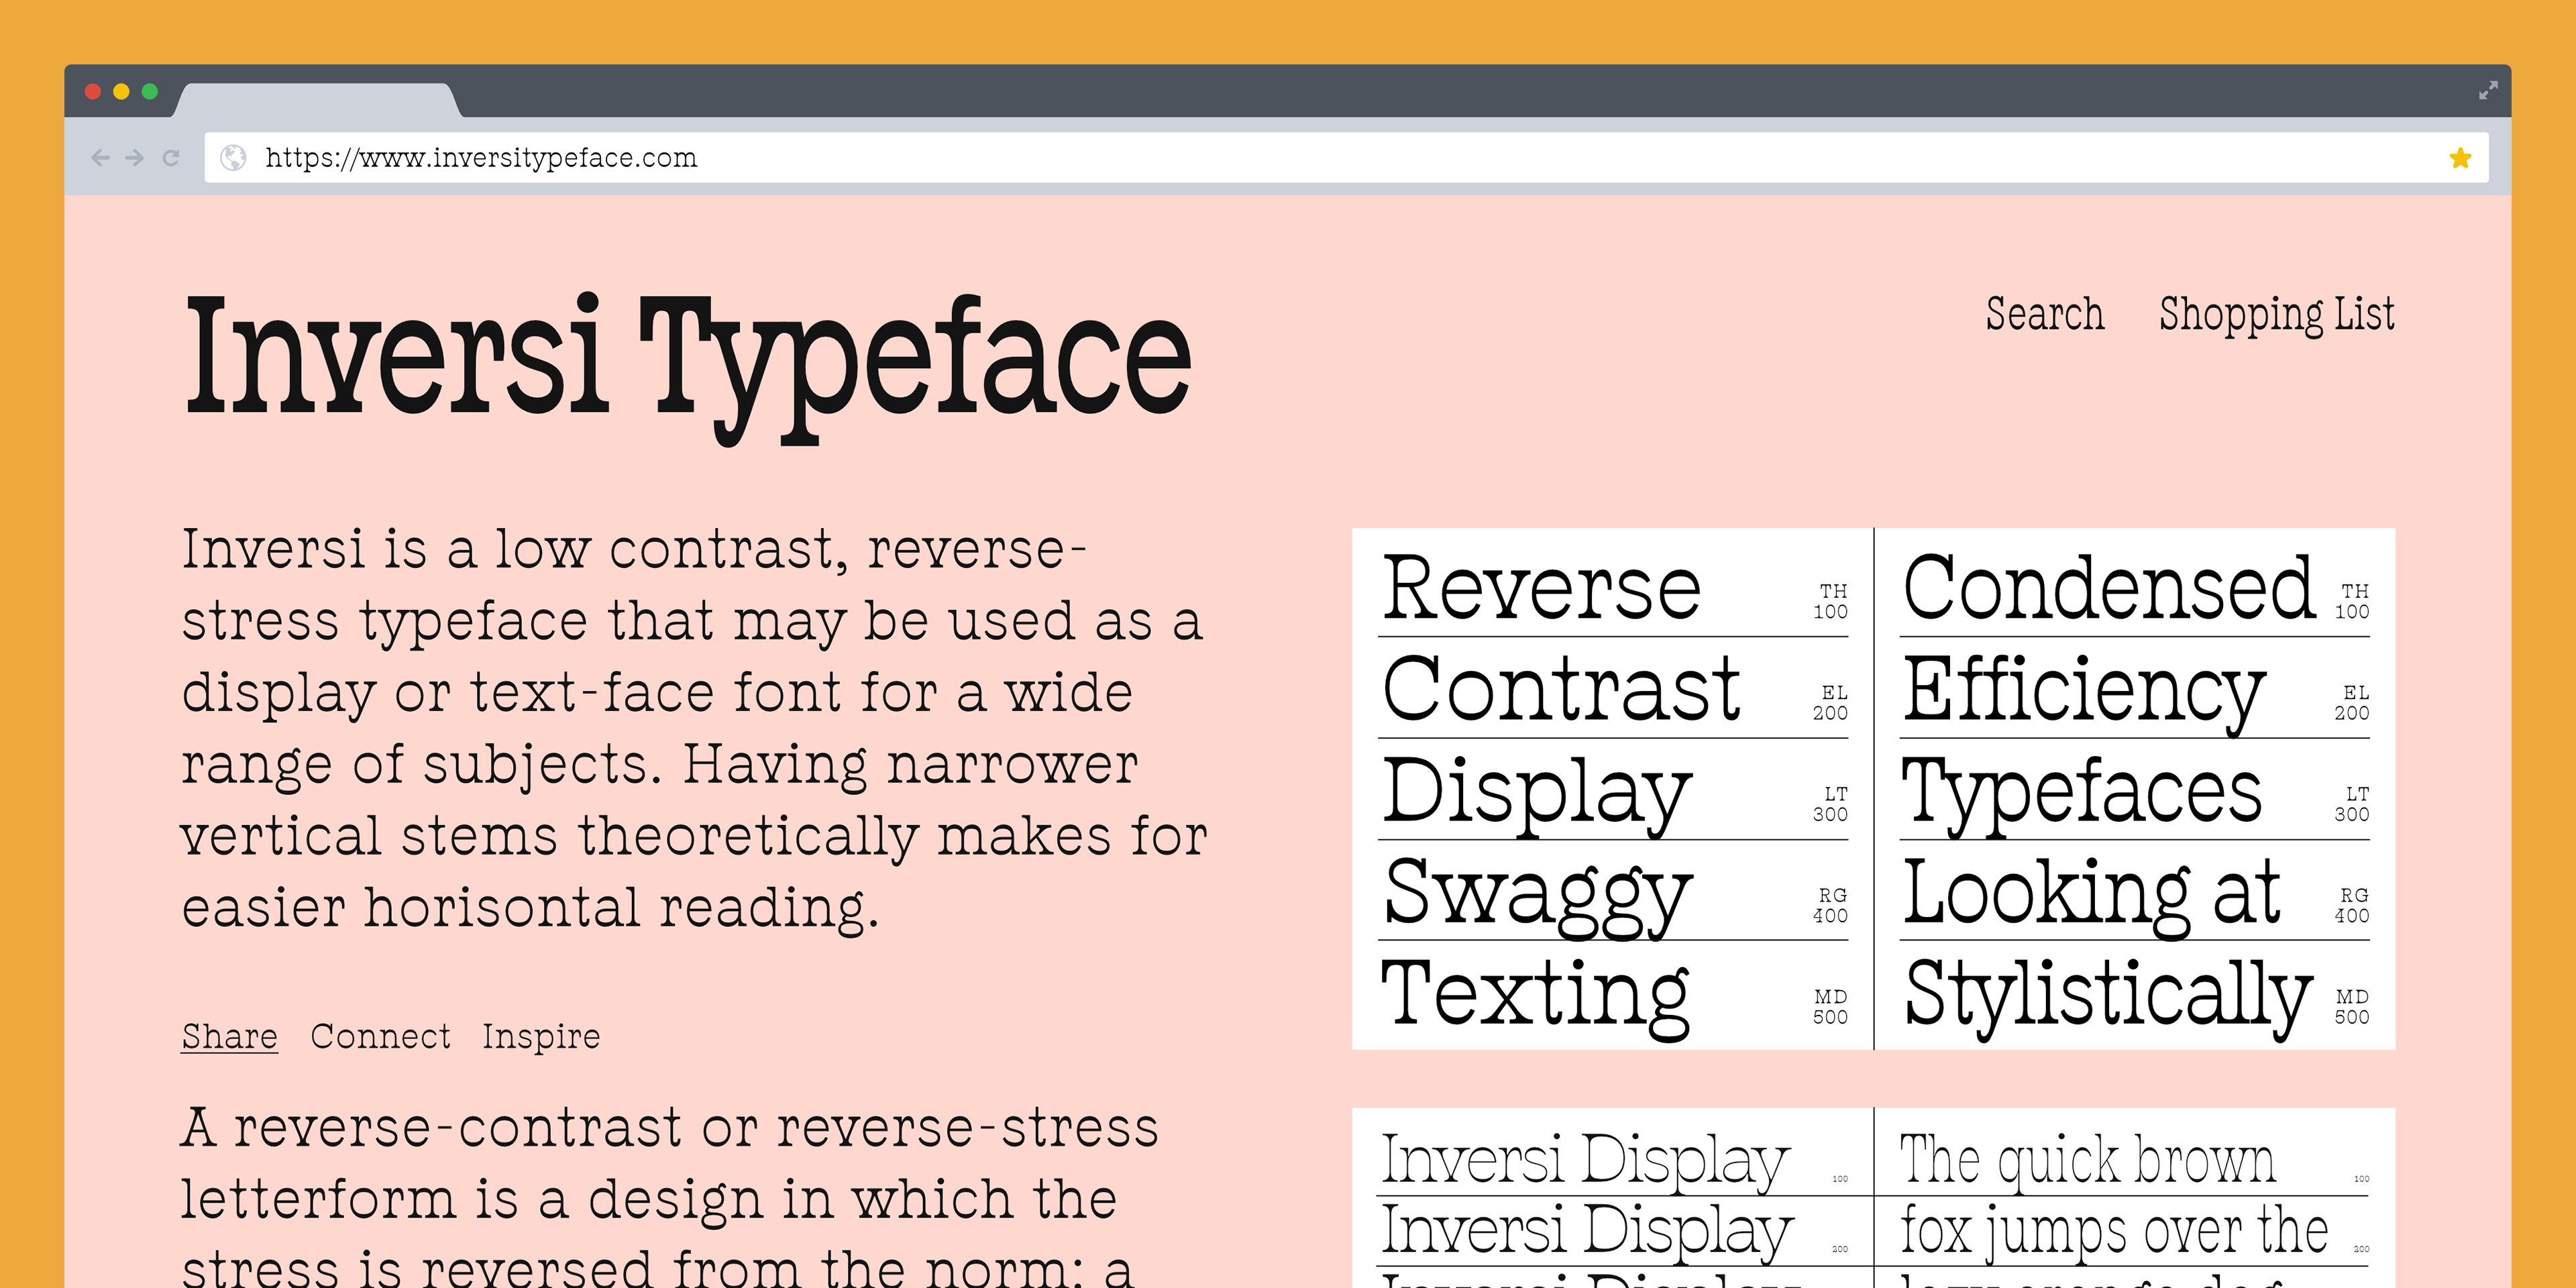Click the yellow window button
Image resolution: width=2576 pixels, height=1288 pixels.
pos(121,92)
